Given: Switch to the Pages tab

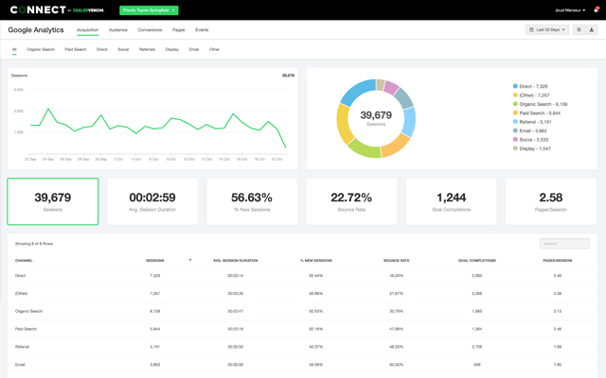Looking at the screenshot, I should (x=179, y=30).
